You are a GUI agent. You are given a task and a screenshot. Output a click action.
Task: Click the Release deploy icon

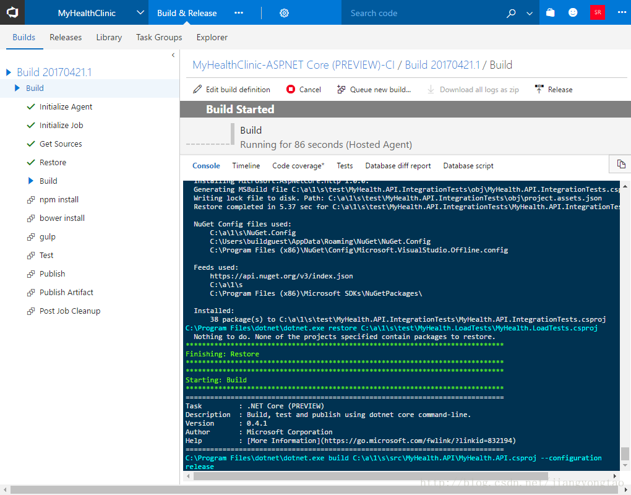539,89
